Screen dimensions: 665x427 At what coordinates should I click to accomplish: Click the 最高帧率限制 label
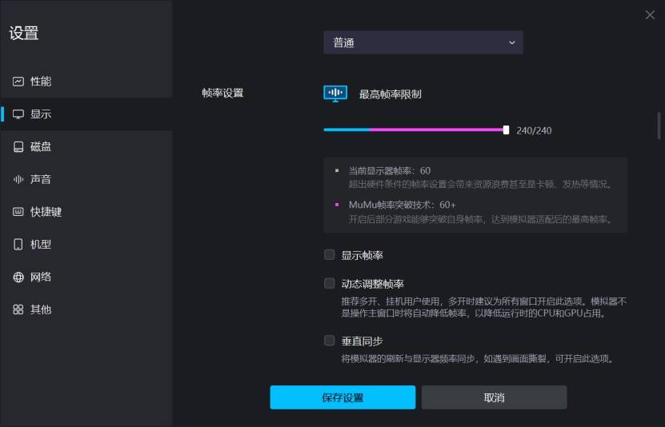391,94
